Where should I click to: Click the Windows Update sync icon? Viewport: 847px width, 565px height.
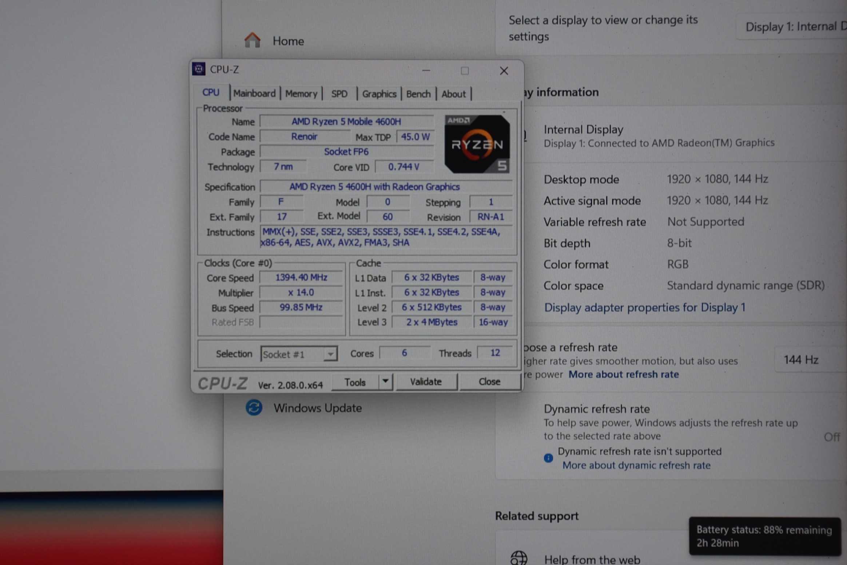pos(254,407)
